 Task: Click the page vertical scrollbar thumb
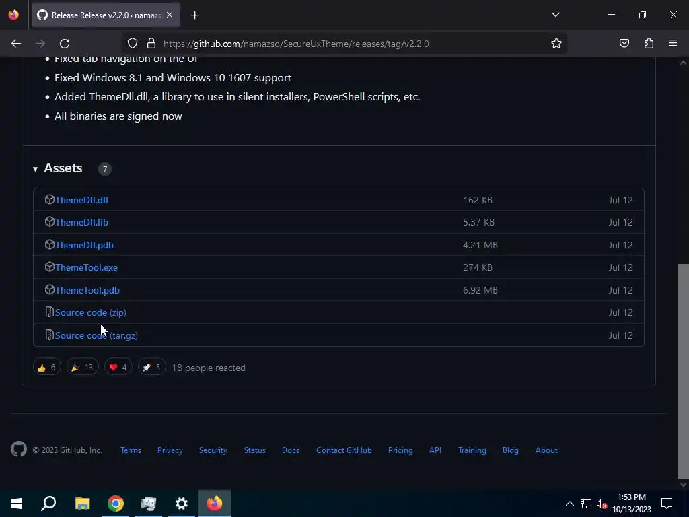click(683, 371)
